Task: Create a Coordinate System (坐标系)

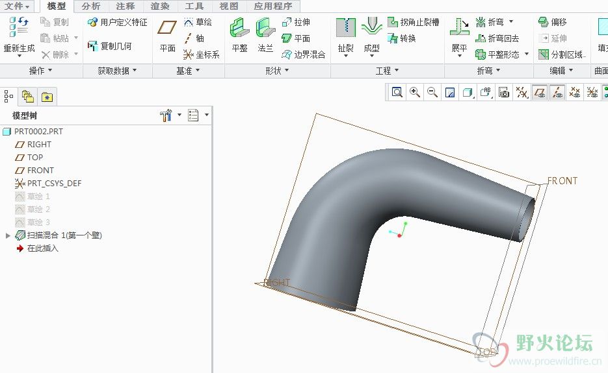Action: point(202,54)
